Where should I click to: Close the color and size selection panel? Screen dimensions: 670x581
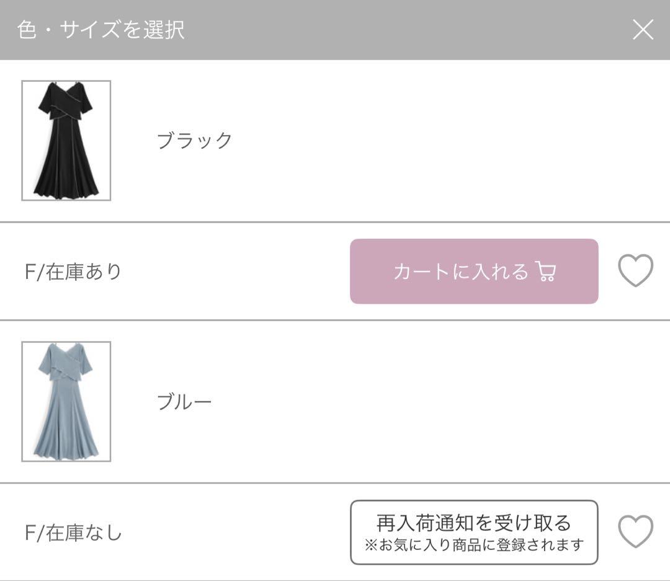[643, 29]
